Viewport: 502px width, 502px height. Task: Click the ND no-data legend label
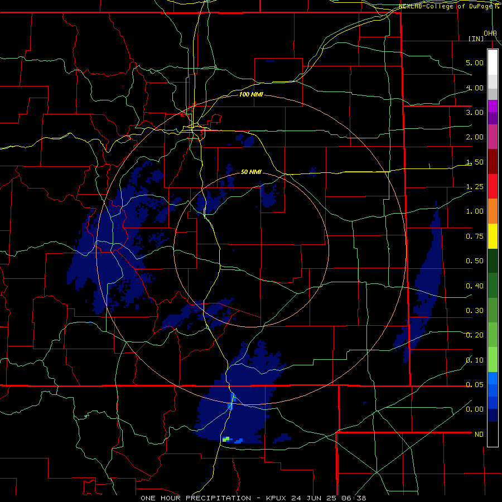coord(479,435)
